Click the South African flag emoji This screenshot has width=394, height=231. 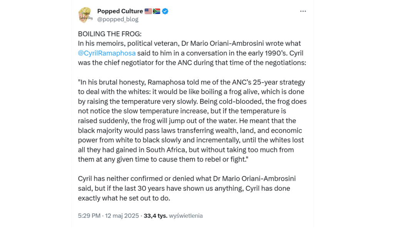(x=157, y=11)
